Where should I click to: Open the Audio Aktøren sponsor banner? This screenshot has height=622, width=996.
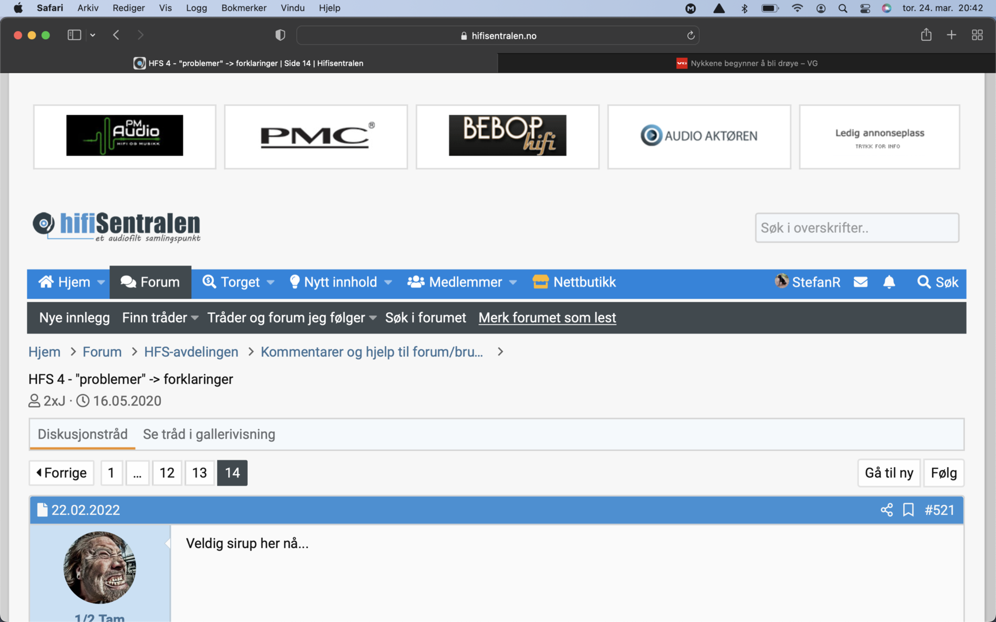(x=699, y=136)
